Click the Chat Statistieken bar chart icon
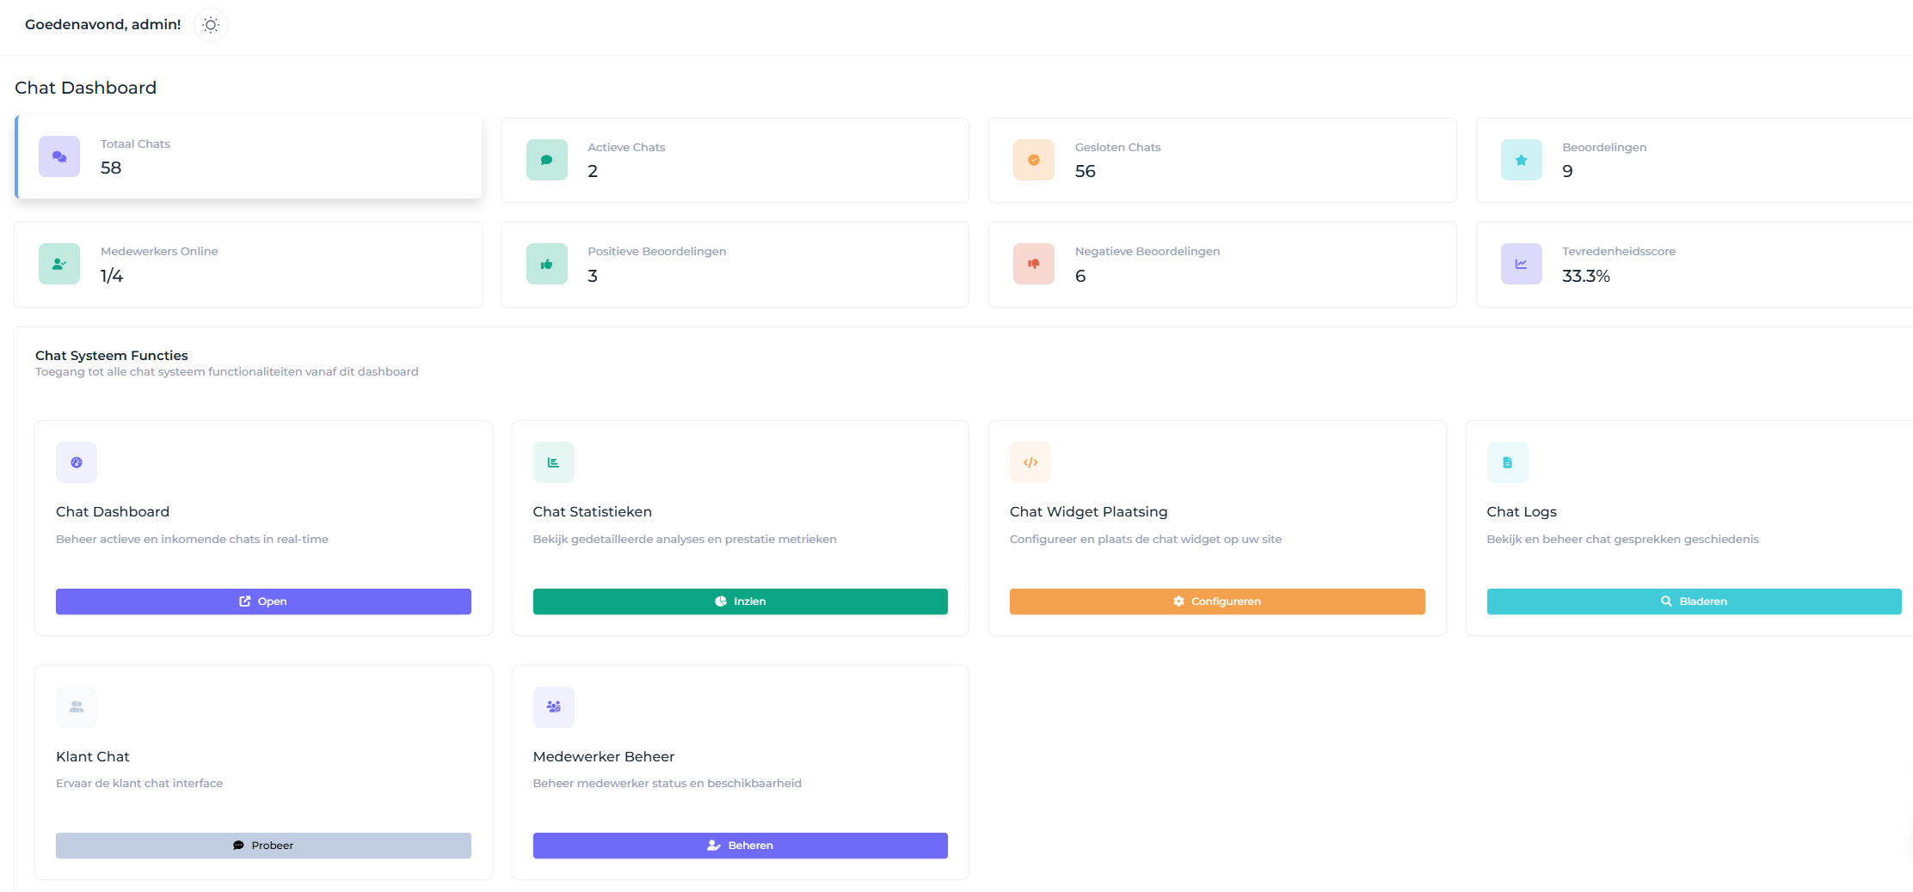Viewport: 1913px width, 892px height. click(554, 461)
